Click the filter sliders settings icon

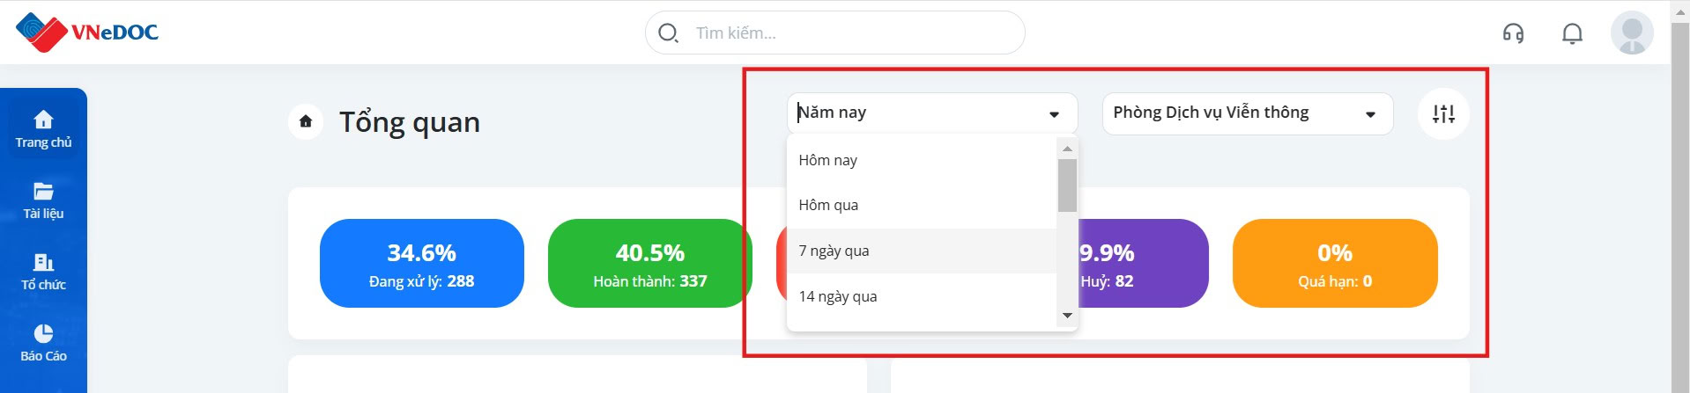[x=1443, y=113]
